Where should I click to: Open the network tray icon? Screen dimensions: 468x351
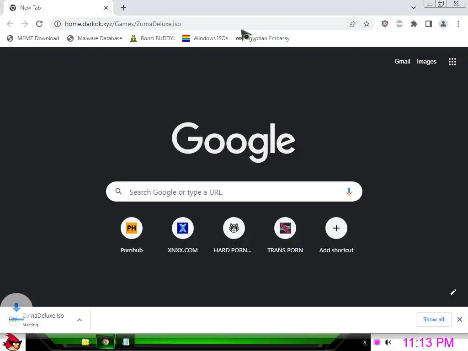point(377,342)
